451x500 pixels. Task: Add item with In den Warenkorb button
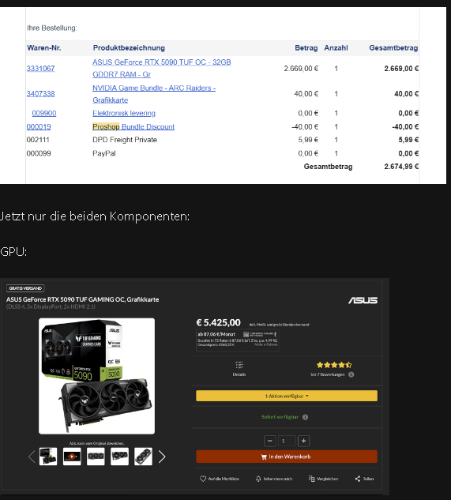[x=287, y=457]
